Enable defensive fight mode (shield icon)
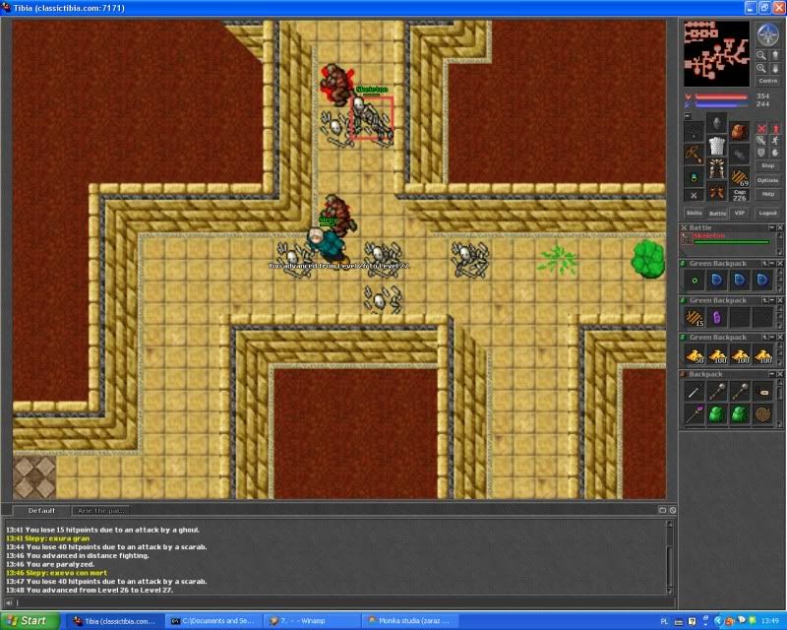Image resolution: width=787 pixels, height=630 pixels. [x=761, y=153]
